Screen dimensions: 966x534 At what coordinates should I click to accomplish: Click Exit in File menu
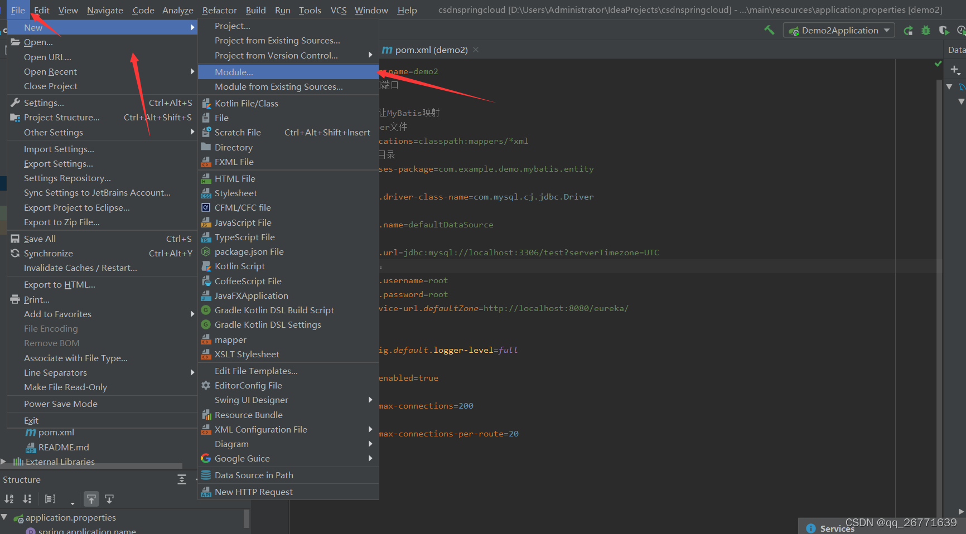pyautogui.click(x=102, y=420)
